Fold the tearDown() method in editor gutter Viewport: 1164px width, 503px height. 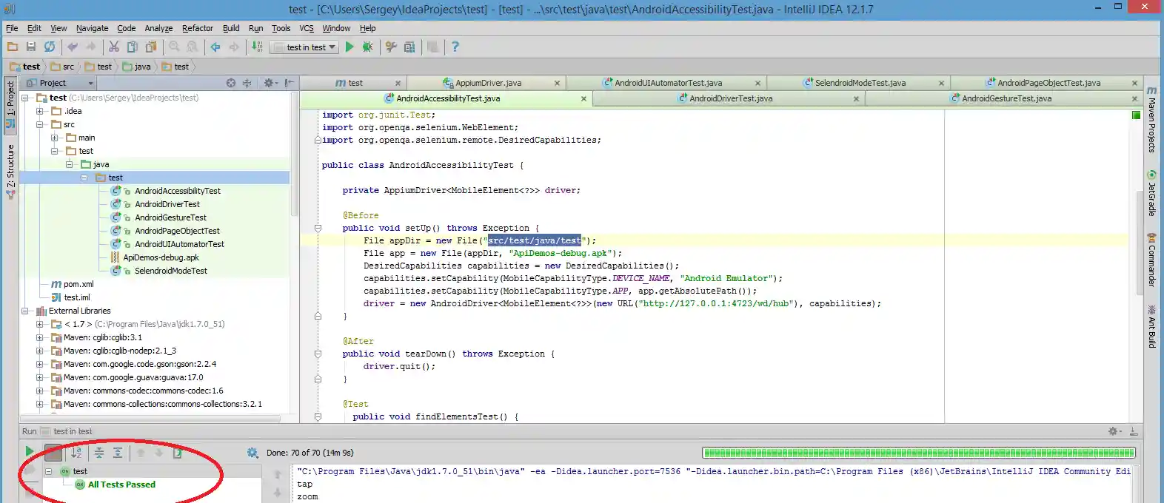(318, 354)
